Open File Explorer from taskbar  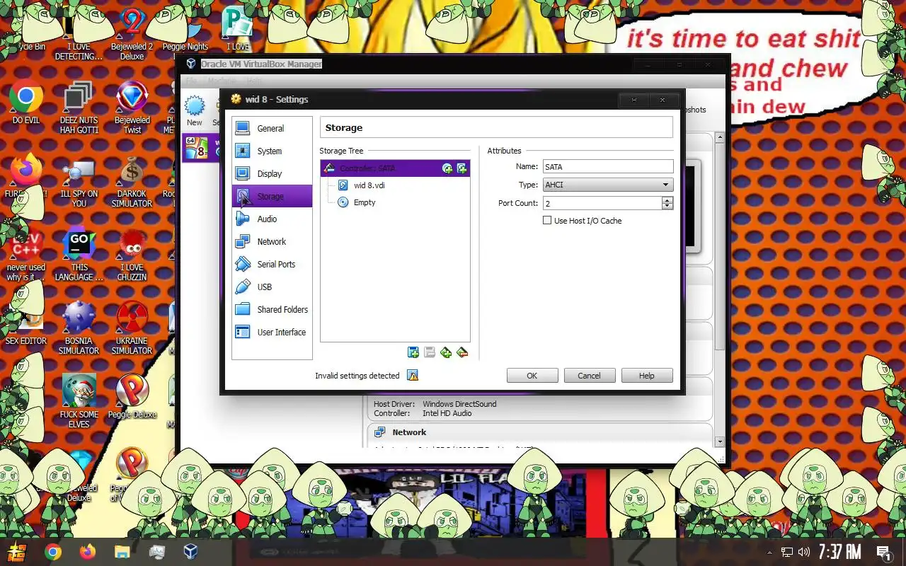122,551
